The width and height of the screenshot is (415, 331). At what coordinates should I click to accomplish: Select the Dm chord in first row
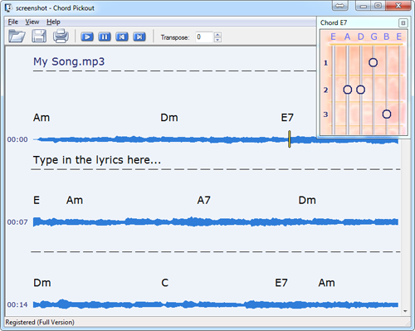(x=169, y=118)
